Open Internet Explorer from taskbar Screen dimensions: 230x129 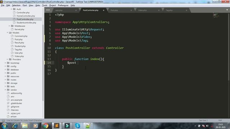[x=15, y=126]
